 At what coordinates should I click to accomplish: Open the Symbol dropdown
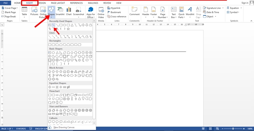[x=233, y=12]
